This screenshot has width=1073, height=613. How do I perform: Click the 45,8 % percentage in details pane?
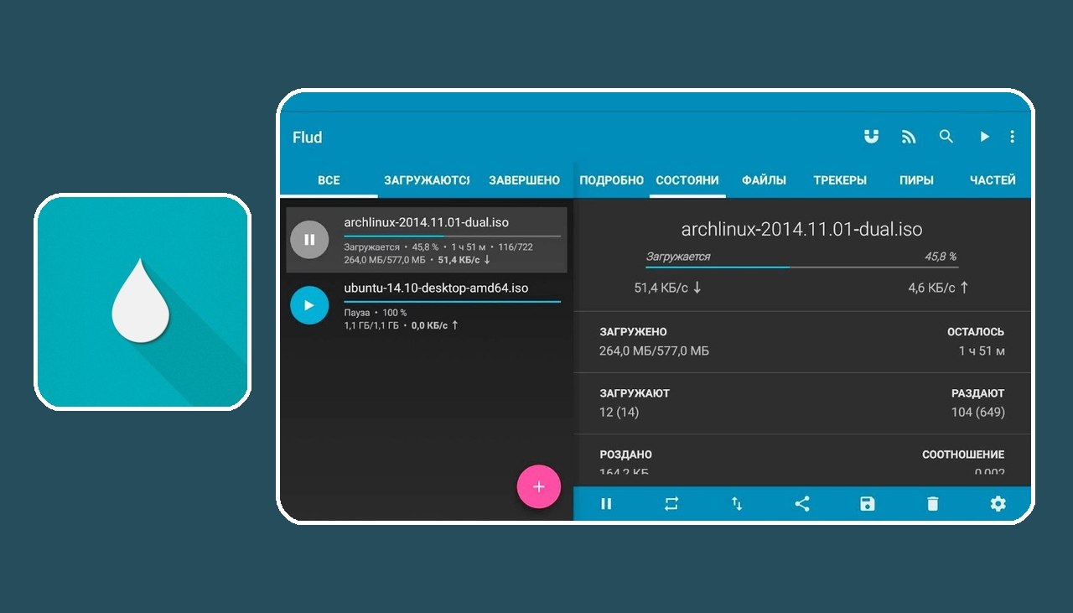[941, 257]
